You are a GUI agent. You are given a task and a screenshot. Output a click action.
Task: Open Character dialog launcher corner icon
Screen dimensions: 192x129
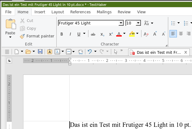coord(166,45)
